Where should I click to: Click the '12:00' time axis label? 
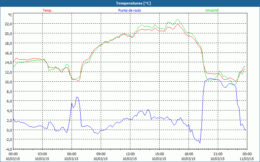click(x=130, y=154)
